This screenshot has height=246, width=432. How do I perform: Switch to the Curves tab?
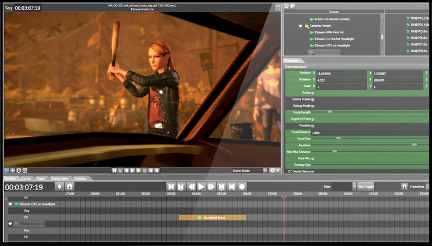26,178
